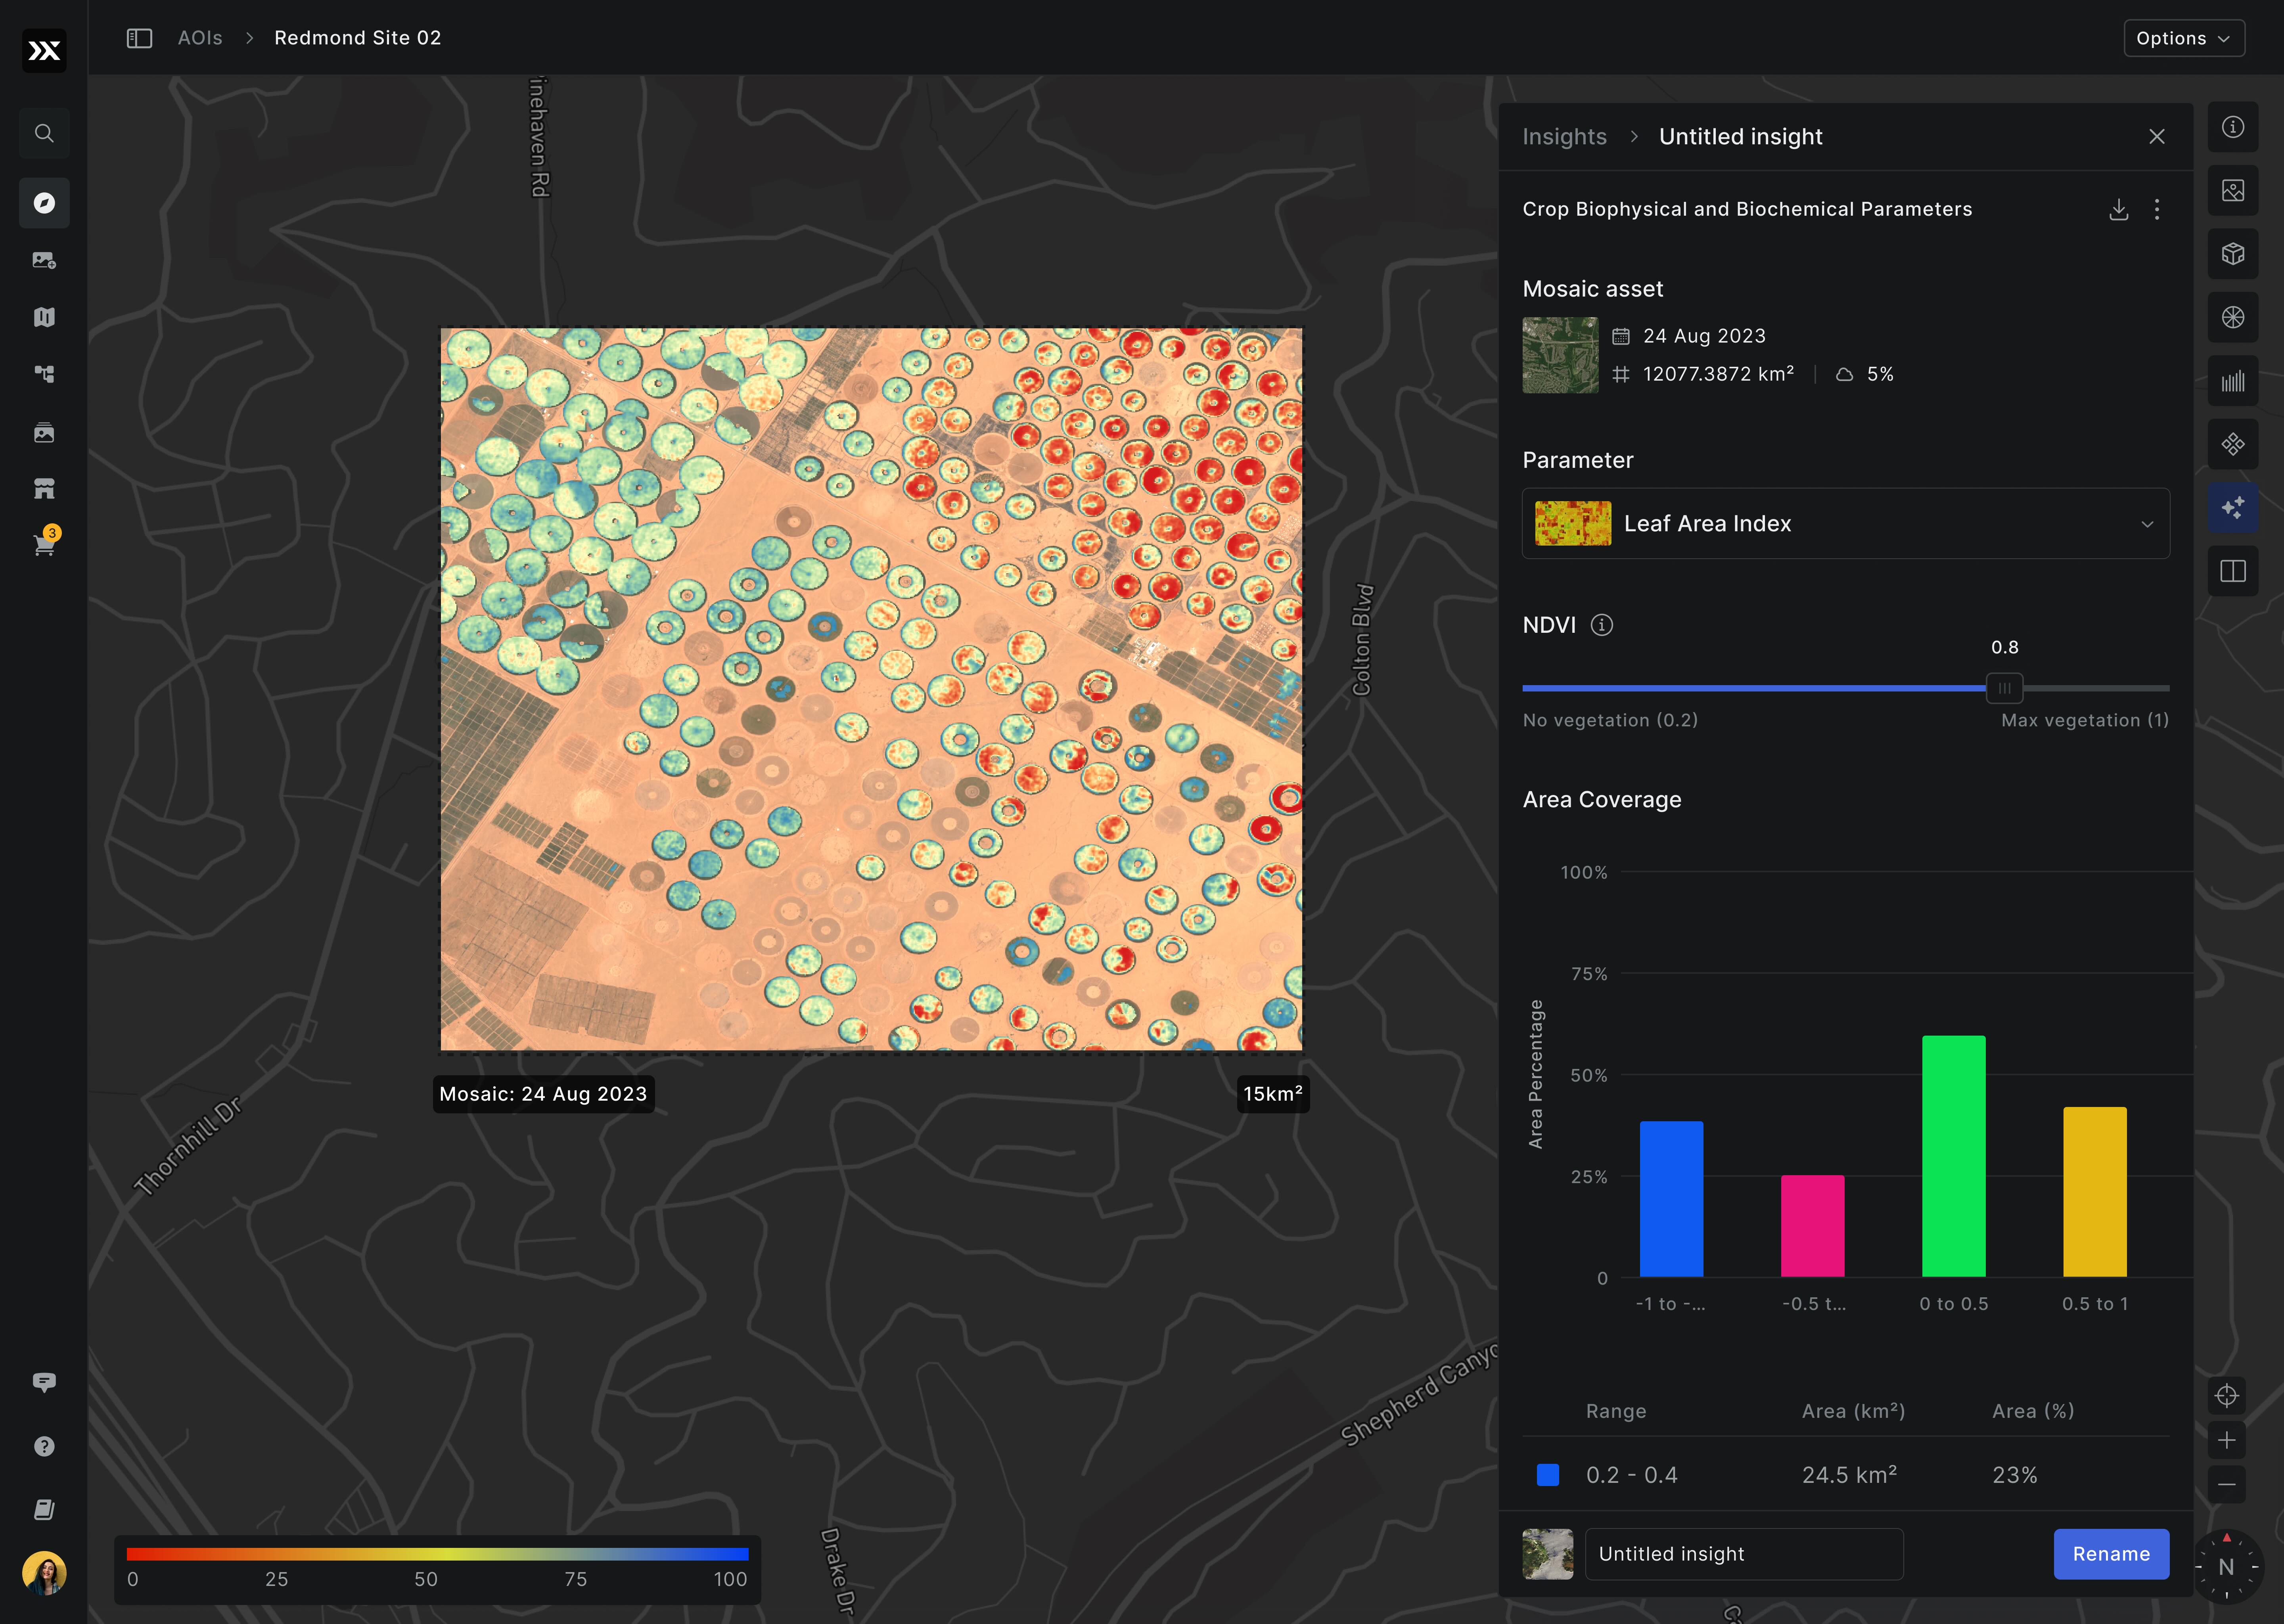Click the 24.5 km² table cell
2284x1624 pixels.
(x=1849, y=1475)
